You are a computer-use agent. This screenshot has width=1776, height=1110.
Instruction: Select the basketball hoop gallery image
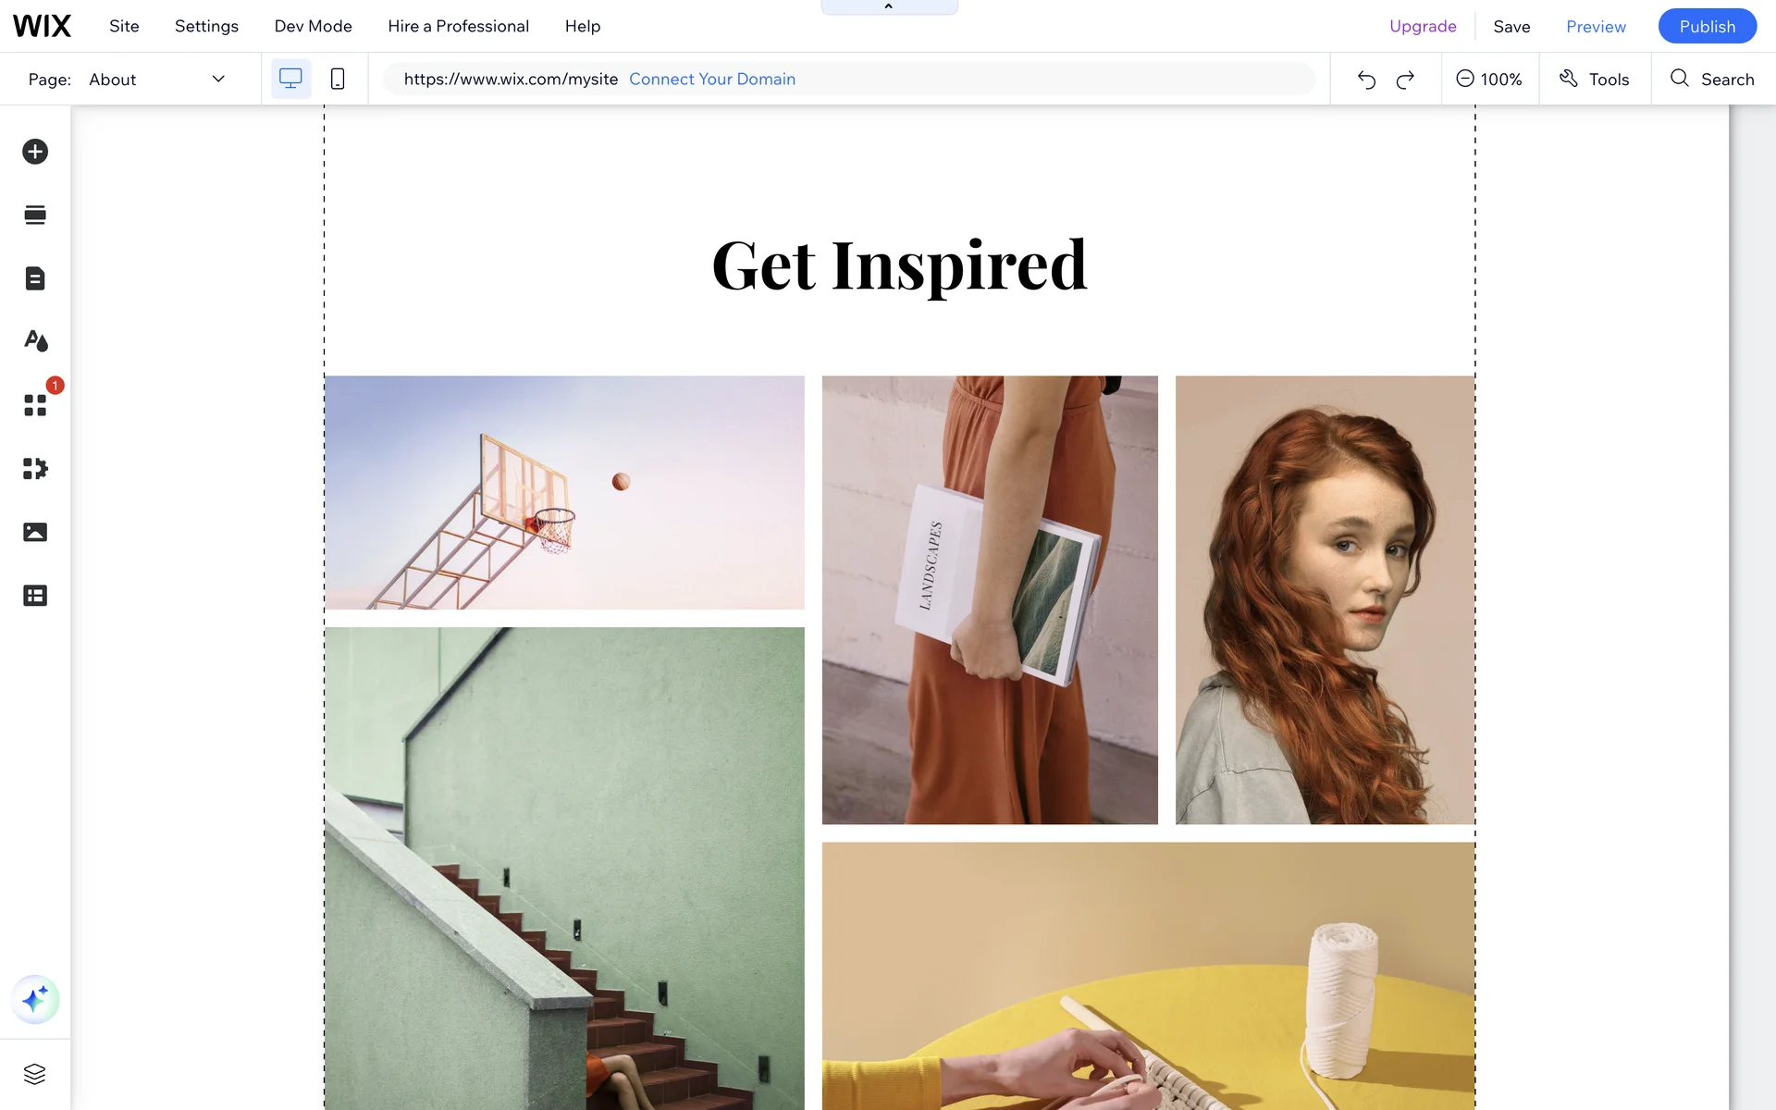click(x=564, y=492)
